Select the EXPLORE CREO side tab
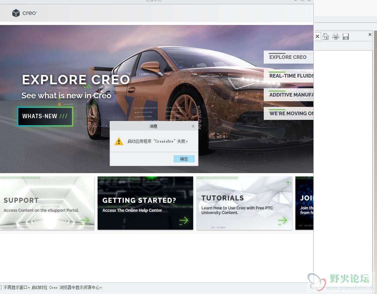377x294 pixels. [x=288, y=57]
